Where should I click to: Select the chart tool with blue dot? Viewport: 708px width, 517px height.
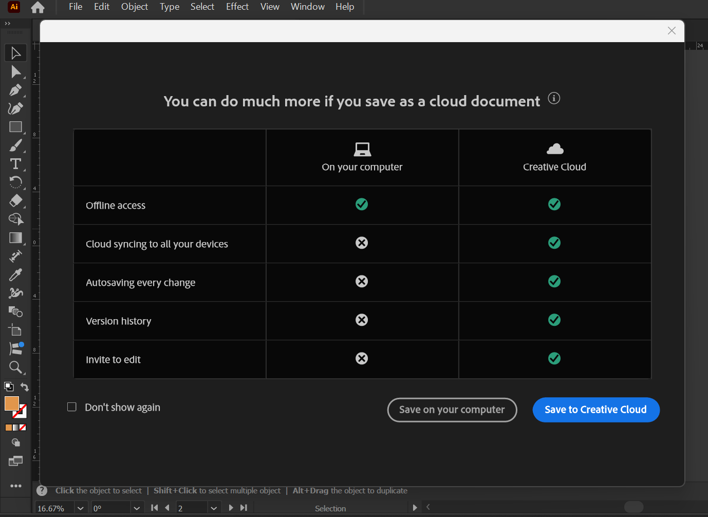tap(15, 348)
